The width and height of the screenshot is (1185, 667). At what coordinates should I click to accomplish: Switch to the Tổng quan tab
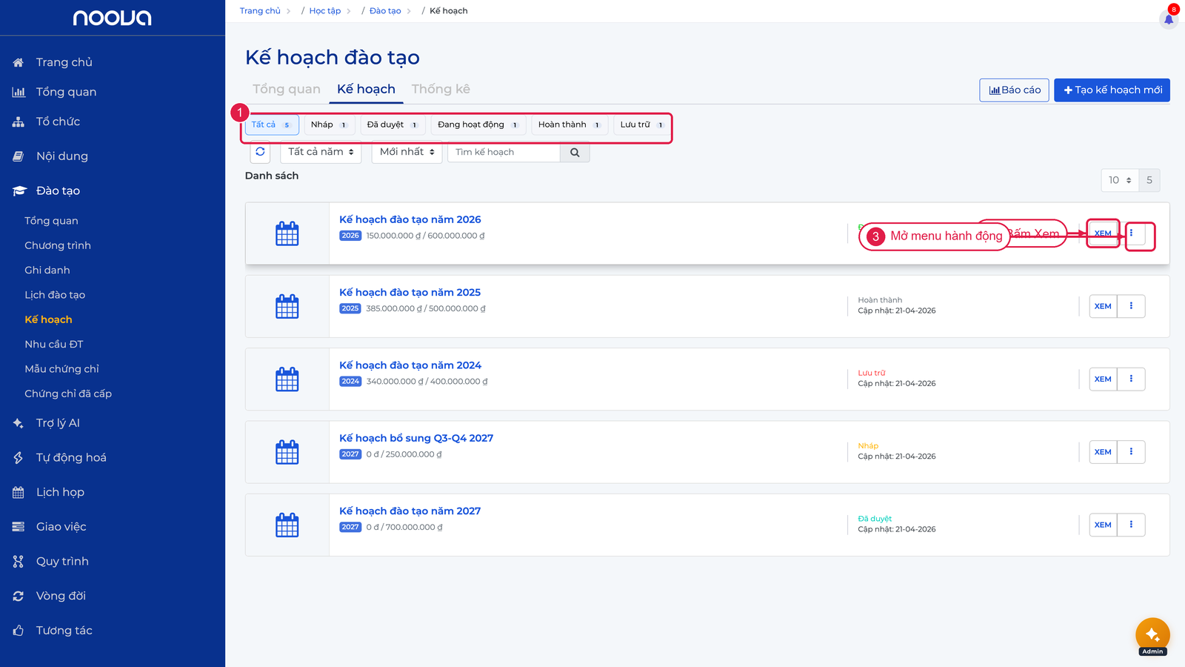click(287, 89)
